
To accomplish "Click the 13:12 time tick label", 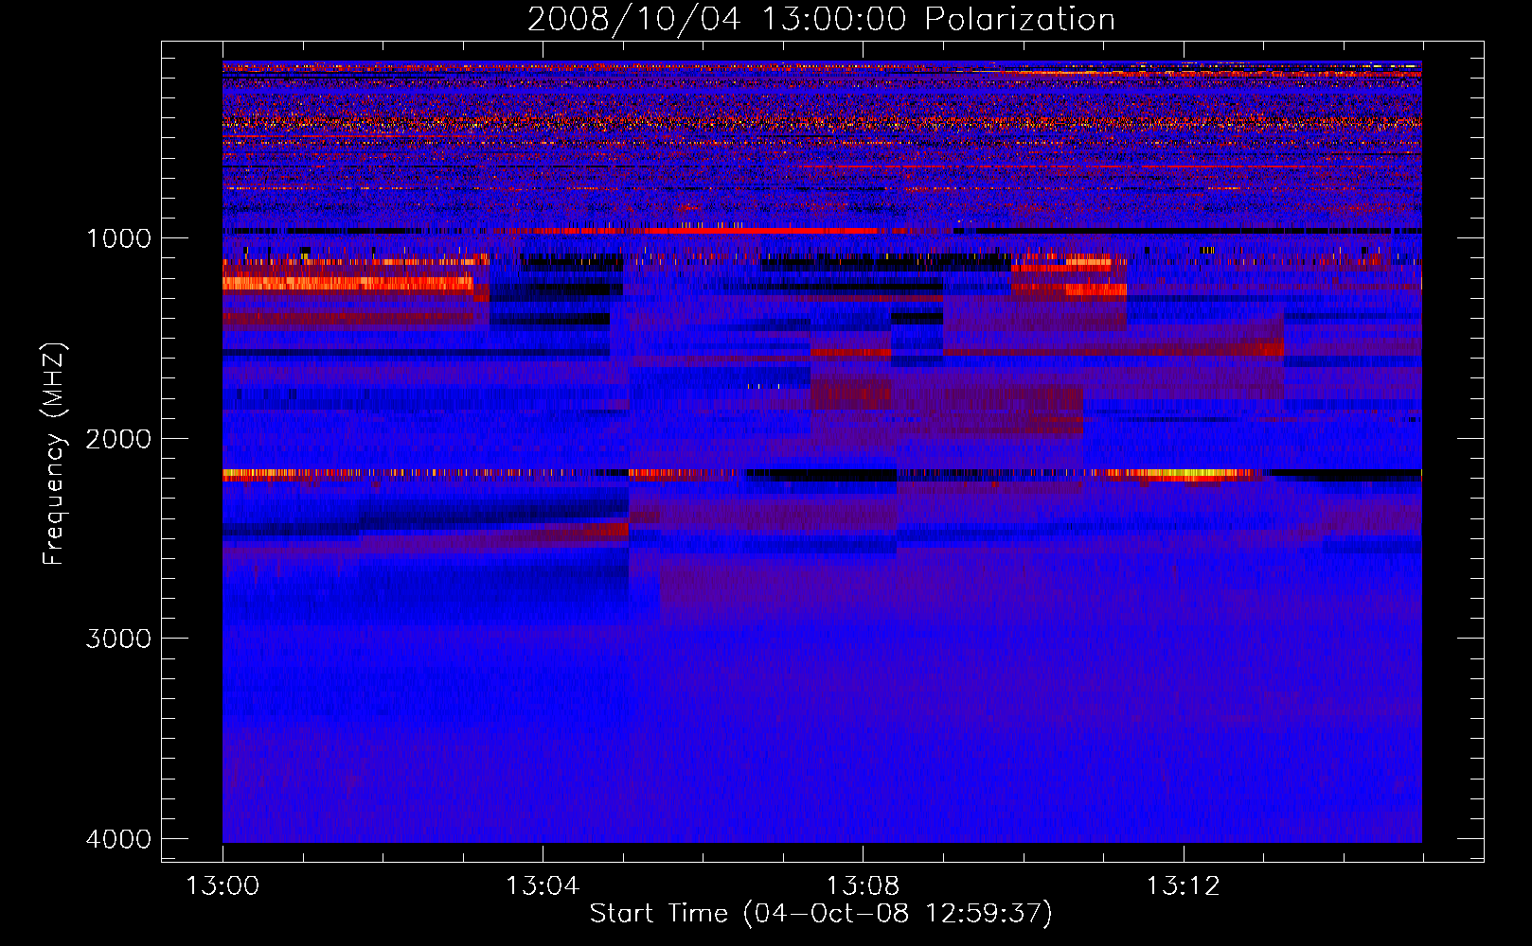I will (x=1183, y=886).
